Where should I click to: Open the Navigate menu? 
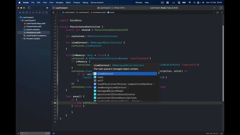coord(59,3)
